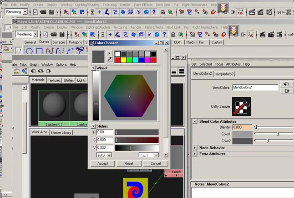The width and height of the screenshot is (294, 198).
Task: Click the center of the color hexagon
Action: (129, 96)
